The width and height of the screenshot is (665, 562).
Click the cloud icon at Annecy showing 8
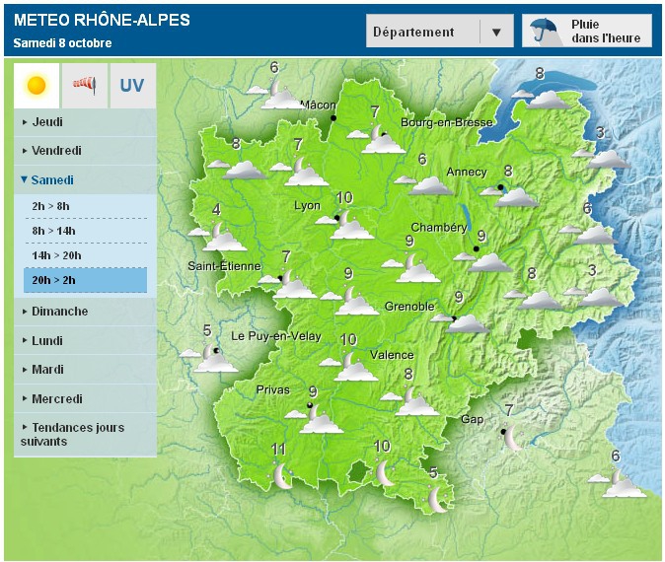tap(509, 196)
